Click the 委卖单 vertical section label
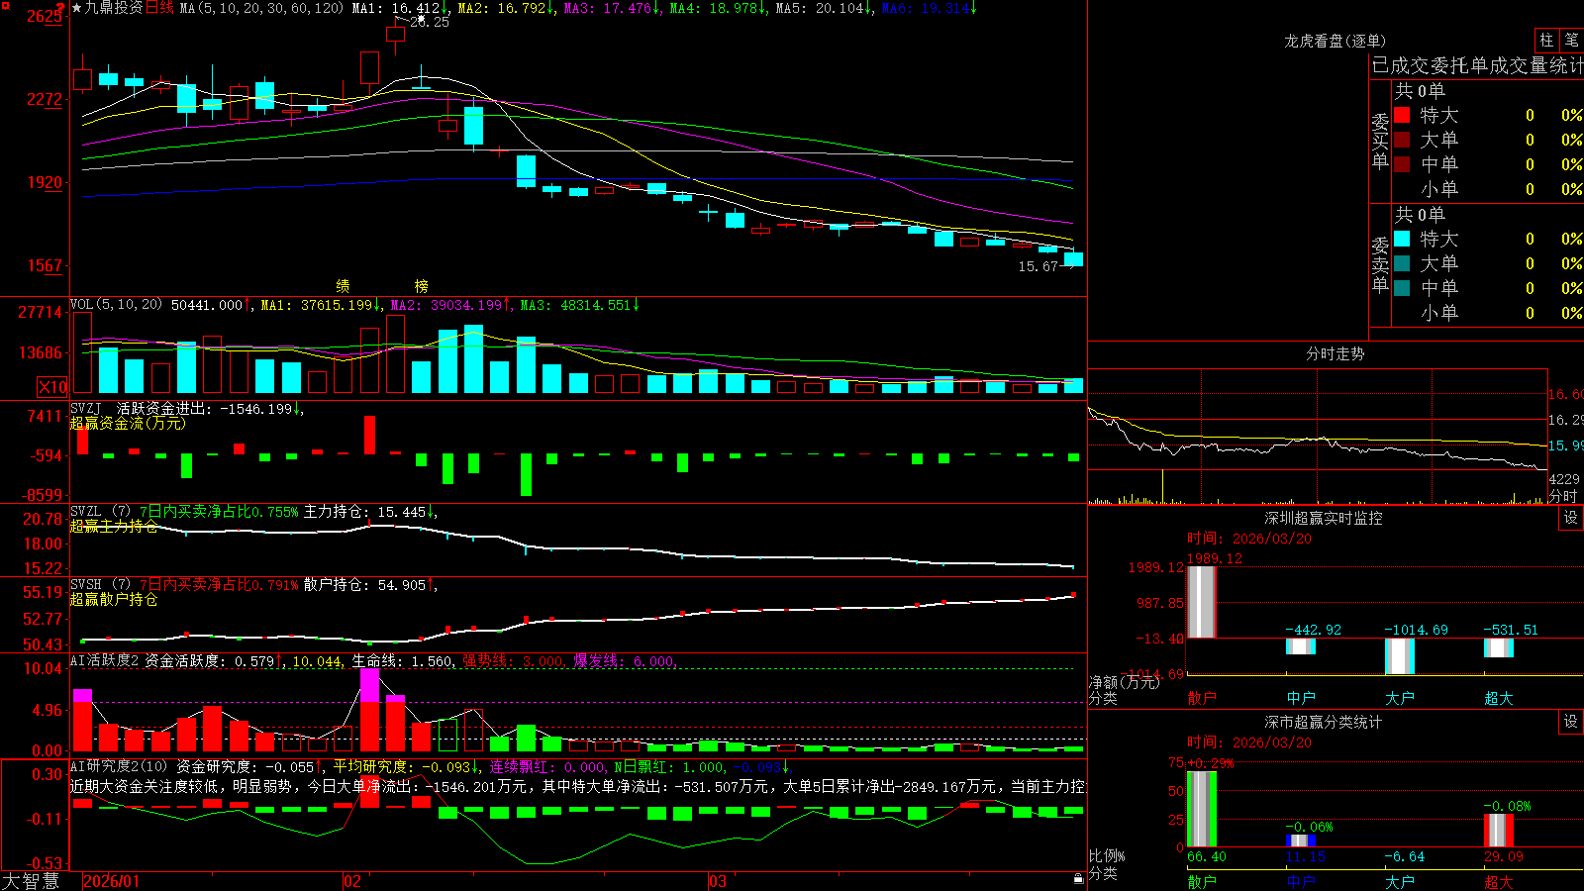Image resolution: width=1584 pixels, height=891 pixels. [x=1380, y=264]
